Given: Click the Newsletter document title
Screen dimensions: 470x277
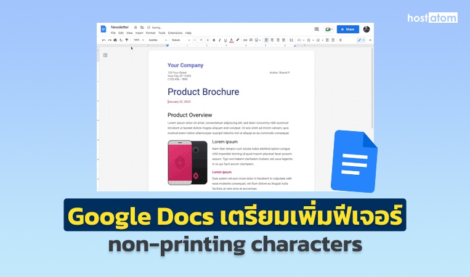Looking at the screenshot, I should (x=120, y=27).
